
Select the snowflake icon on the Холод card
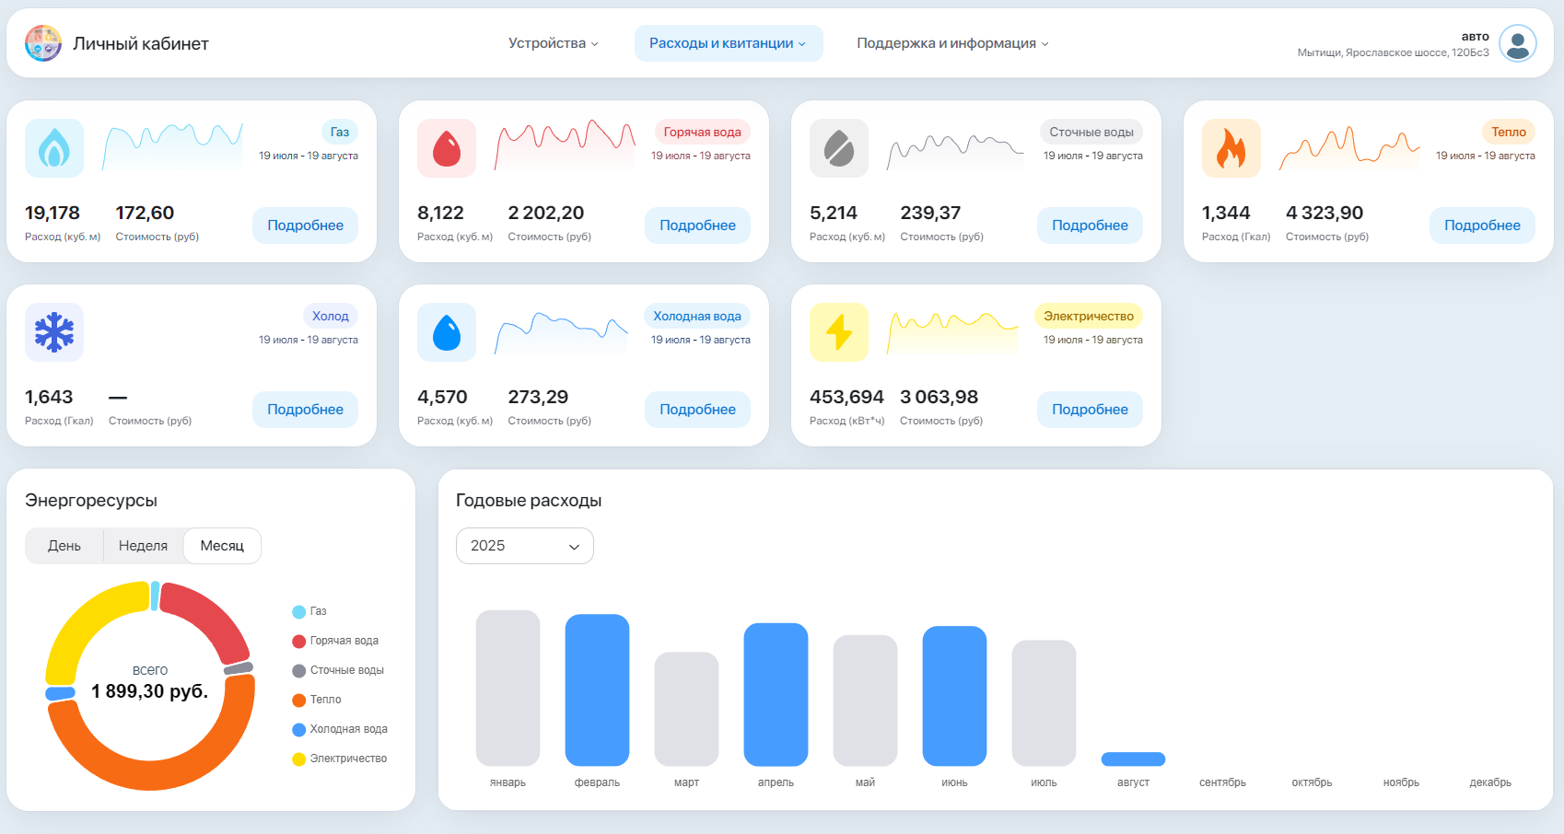point(53,332)
